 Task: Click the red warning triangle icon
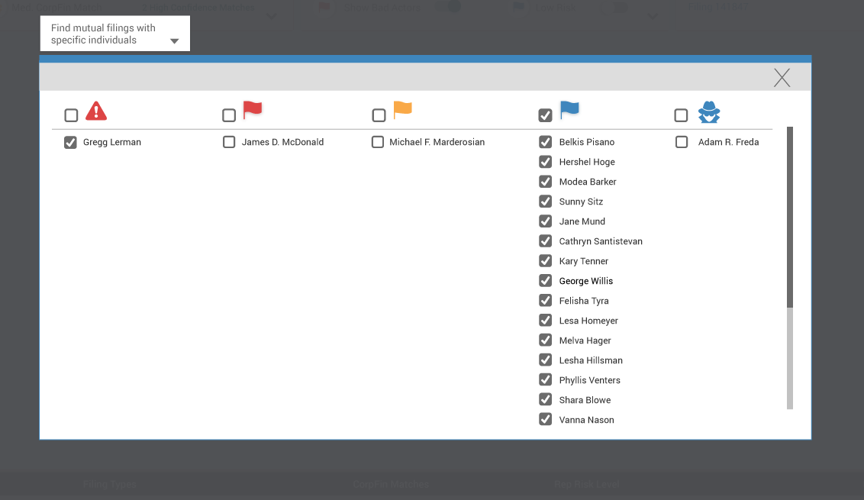[96, 111]
